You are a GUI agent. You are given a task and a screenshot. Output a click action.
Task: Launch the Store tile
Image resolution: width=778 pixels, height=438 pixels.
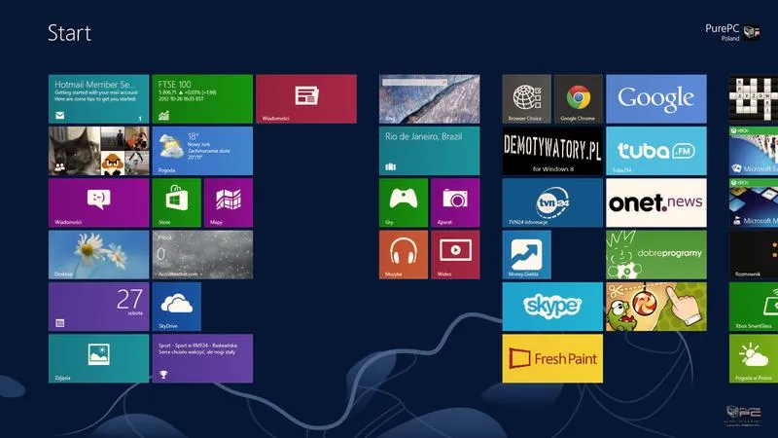pos(177,202)
